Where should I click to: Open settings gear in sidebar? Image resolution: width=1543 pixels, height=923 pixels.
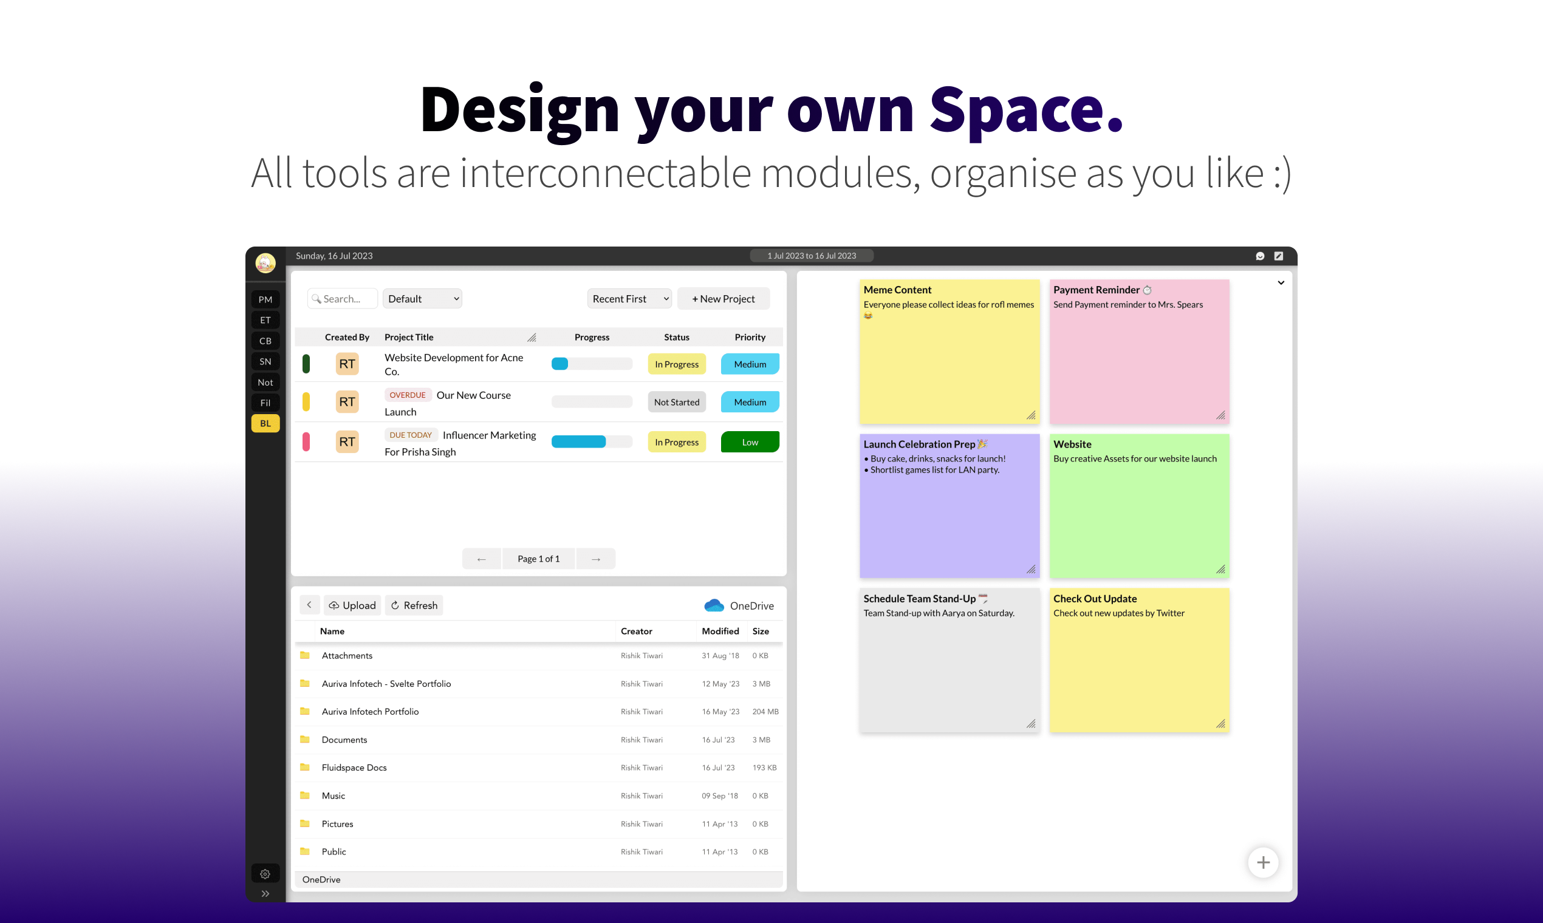(x=265, y=874)
